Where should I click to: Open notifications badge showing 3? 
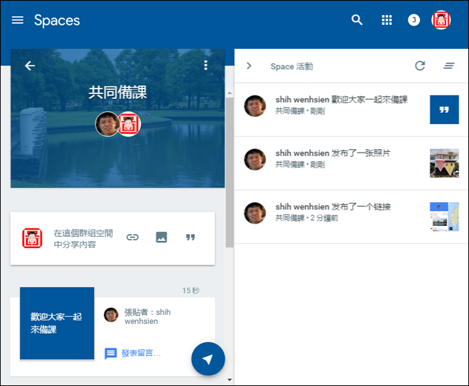coord(414,20)
